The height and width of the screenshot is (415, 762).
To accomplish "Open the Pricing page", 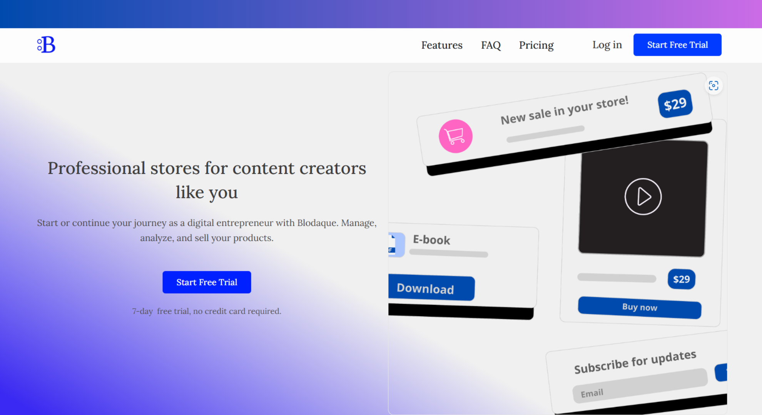I will 536,45.
